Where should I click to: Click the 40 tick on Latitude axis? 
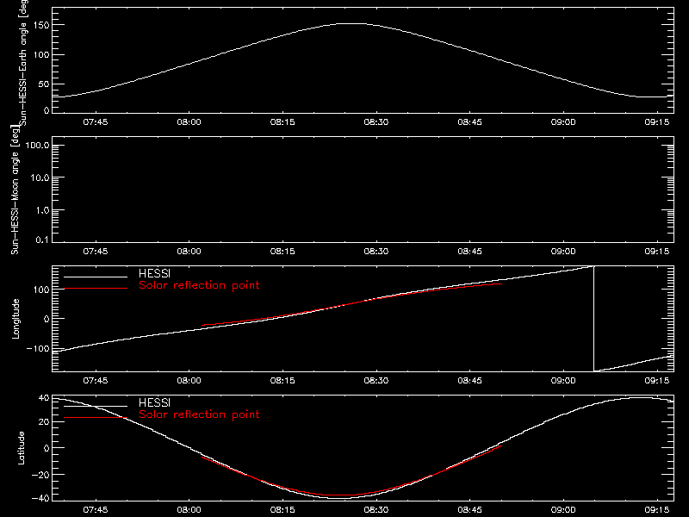pyautogui.click(x=44, y=398)
